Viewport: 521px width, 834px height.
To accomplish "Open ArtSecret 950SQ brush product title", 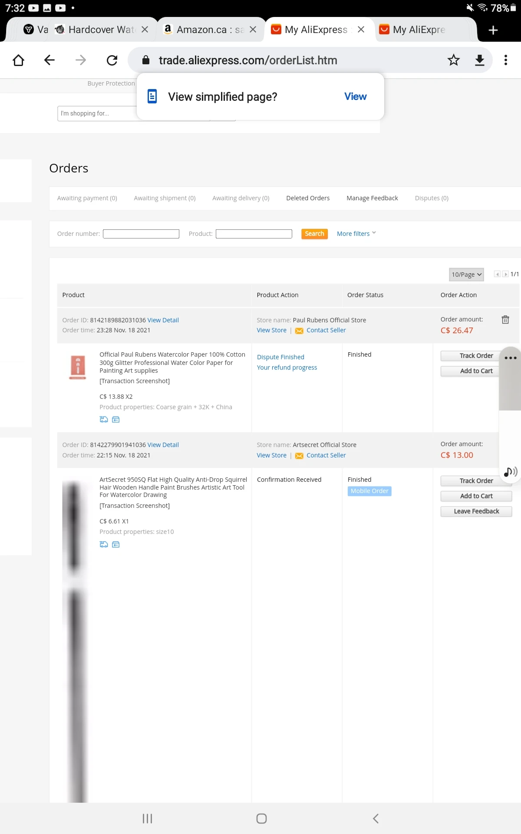I will point(173,487).
